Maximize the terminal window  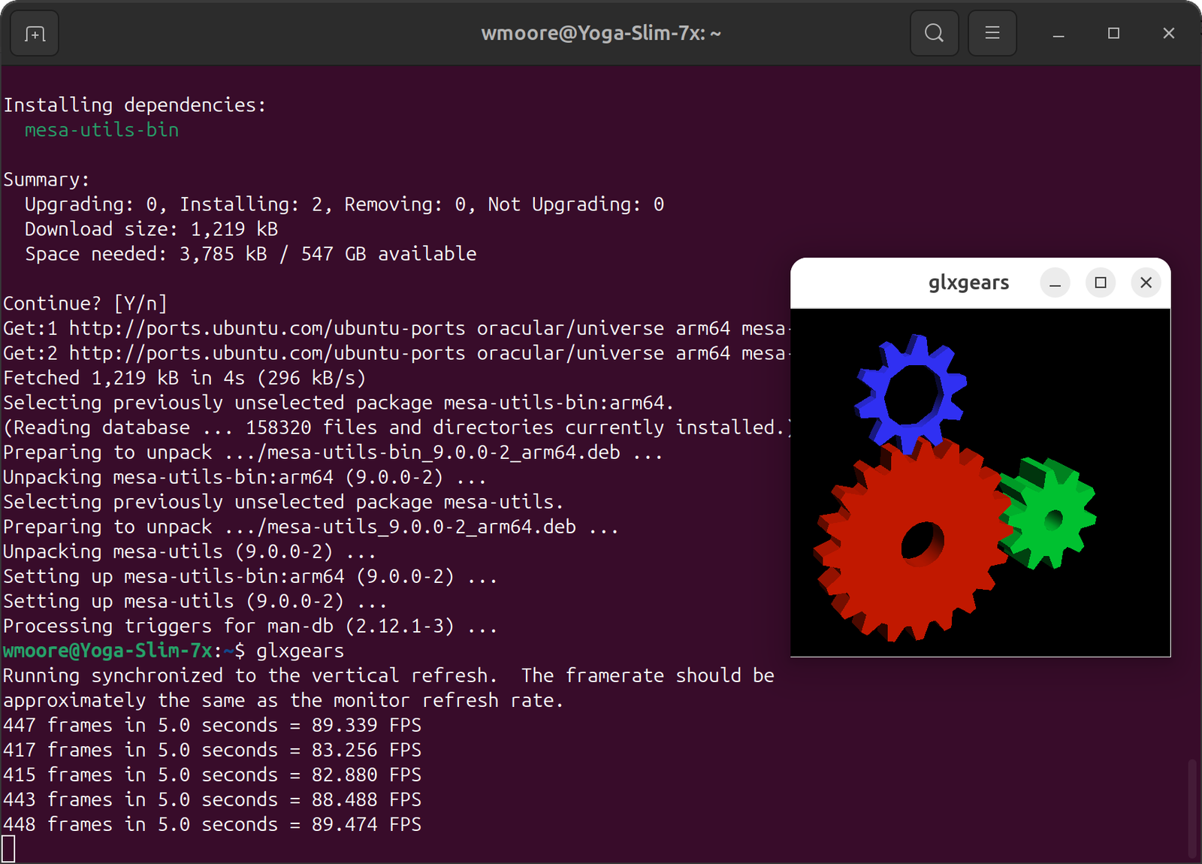1113,33
